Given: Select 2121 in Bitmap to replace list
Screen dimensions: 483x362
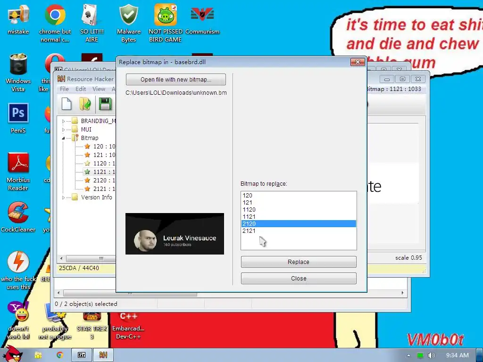Looking at the screenshot, I should [299, 231].
